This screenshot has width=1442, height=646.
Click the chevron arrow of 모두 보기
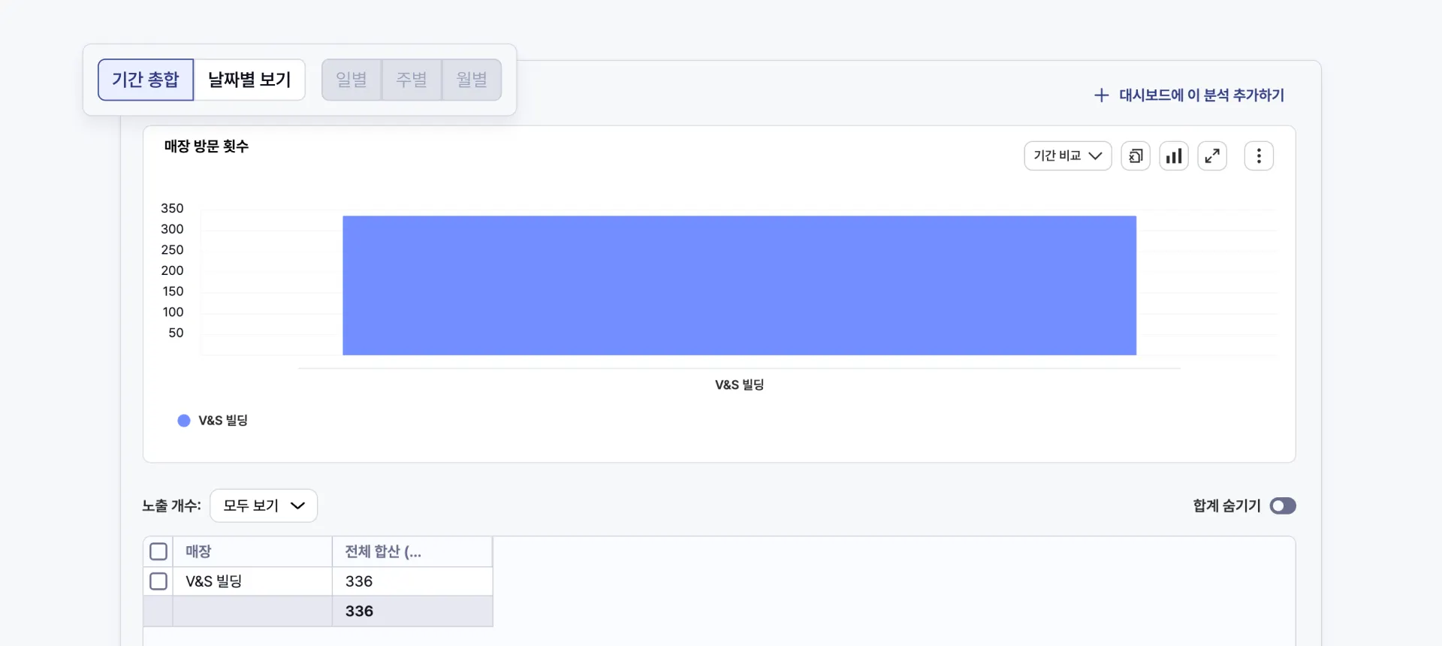(x=298, y=506)
